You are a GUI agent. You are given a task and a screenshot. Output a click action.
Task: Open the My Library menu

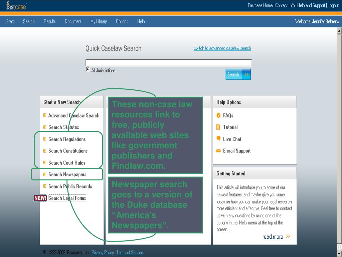pos(99,21)
